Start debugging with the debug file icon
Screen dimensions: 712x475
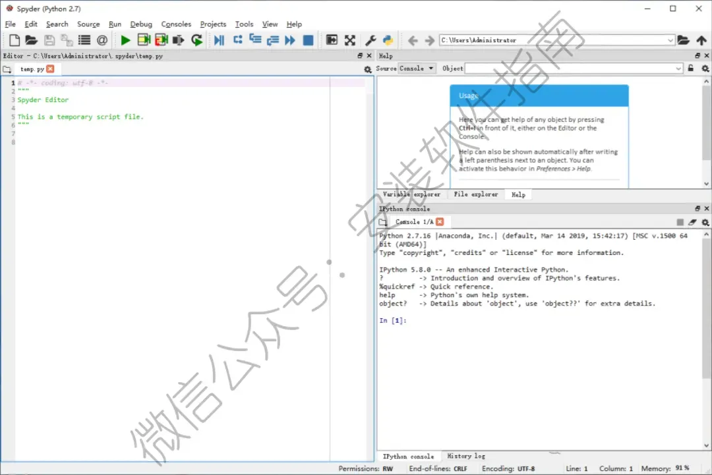coord(220,40)
